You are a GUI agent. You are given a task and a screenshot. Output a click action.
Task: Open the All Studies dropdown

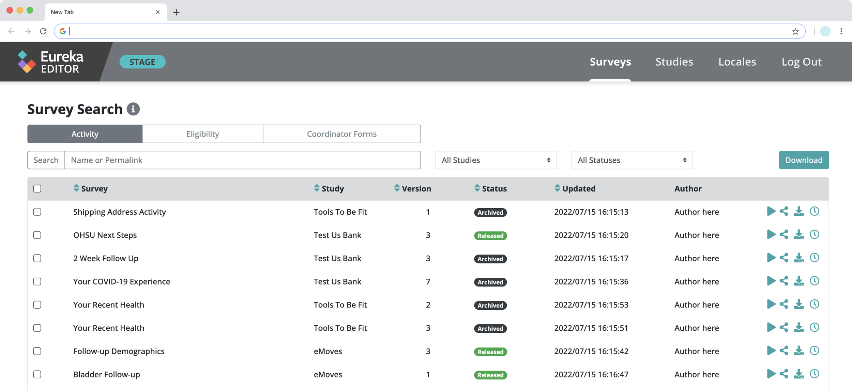(x=496, y=160)
